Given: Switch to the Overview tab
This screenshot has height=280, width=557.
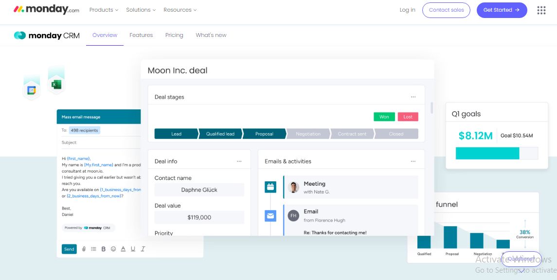Looking at the screenshot, I should 105,35.
